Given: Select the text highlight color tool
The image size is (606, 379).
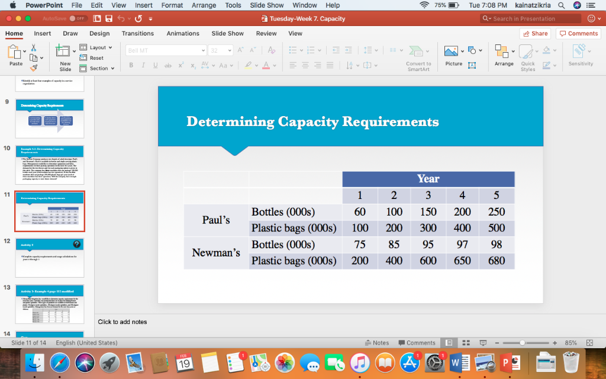Looking at the screenshot, I should (x=248, y=65).
